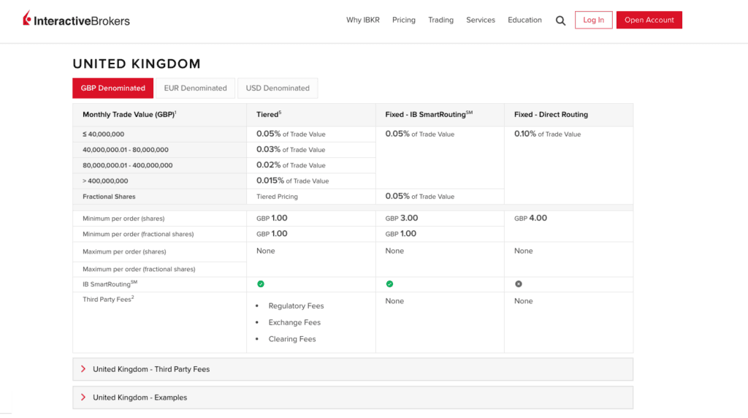Click the Interactive Brokers logo
Image resolution: width=748 pixels, height=418 pixels.
[76, 19]
